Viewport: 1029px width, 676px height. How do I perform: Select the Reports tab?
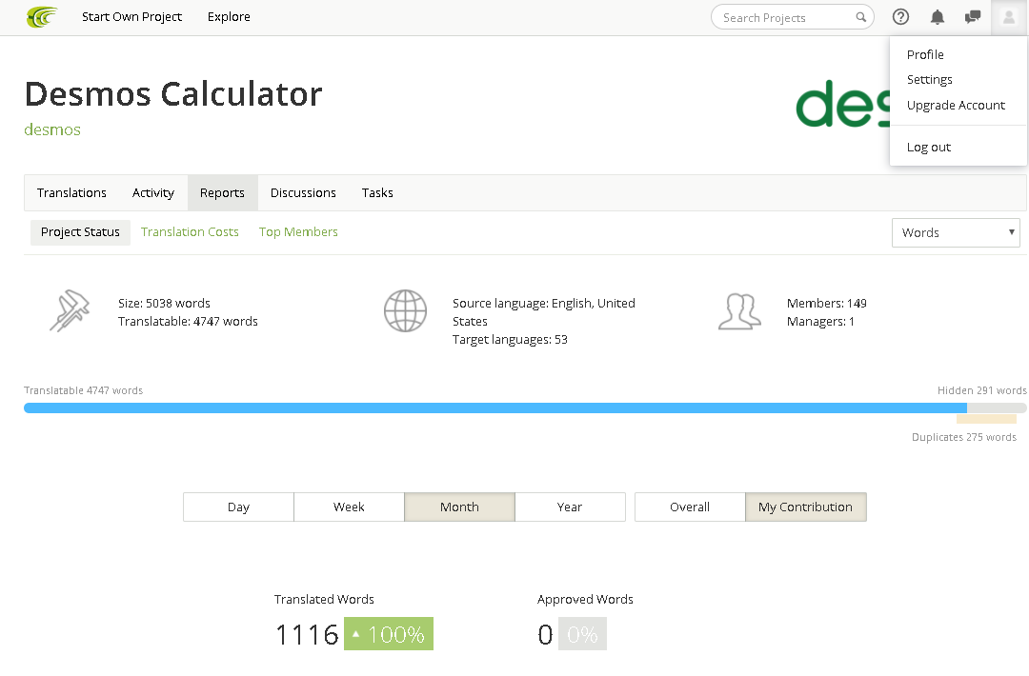(x=222, y=192)
